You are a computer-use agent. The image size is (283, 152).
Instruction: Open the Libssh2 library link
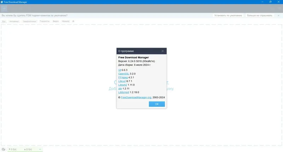click(x=122, y=85)
